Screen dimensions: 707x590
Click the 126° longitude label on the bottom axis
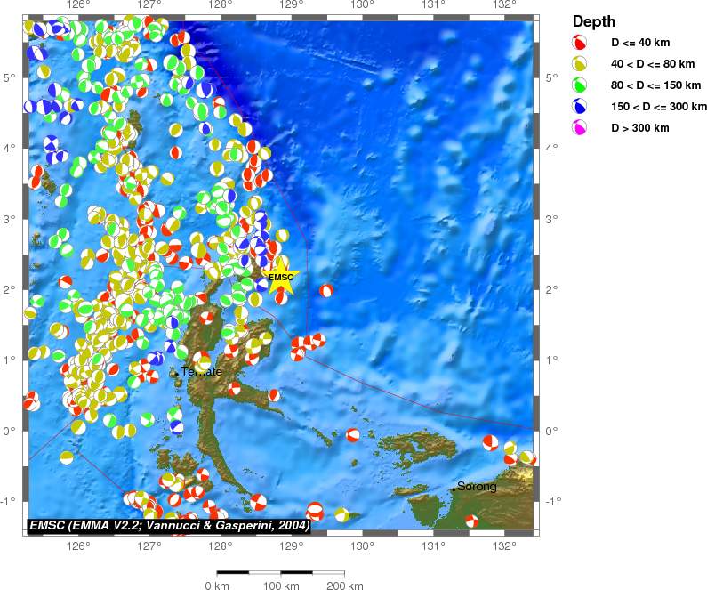click(79, 546)
